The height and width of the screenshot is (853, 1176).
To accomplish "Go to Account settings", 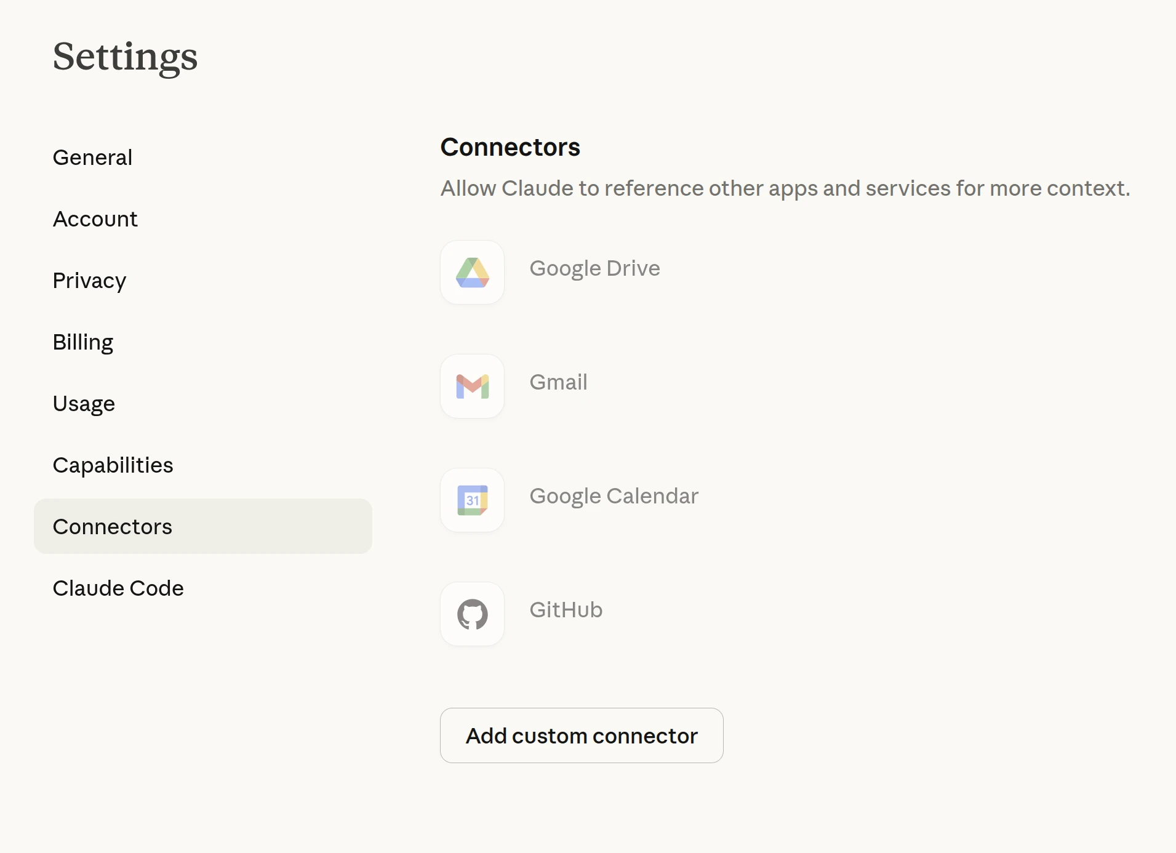I will 95,219.
